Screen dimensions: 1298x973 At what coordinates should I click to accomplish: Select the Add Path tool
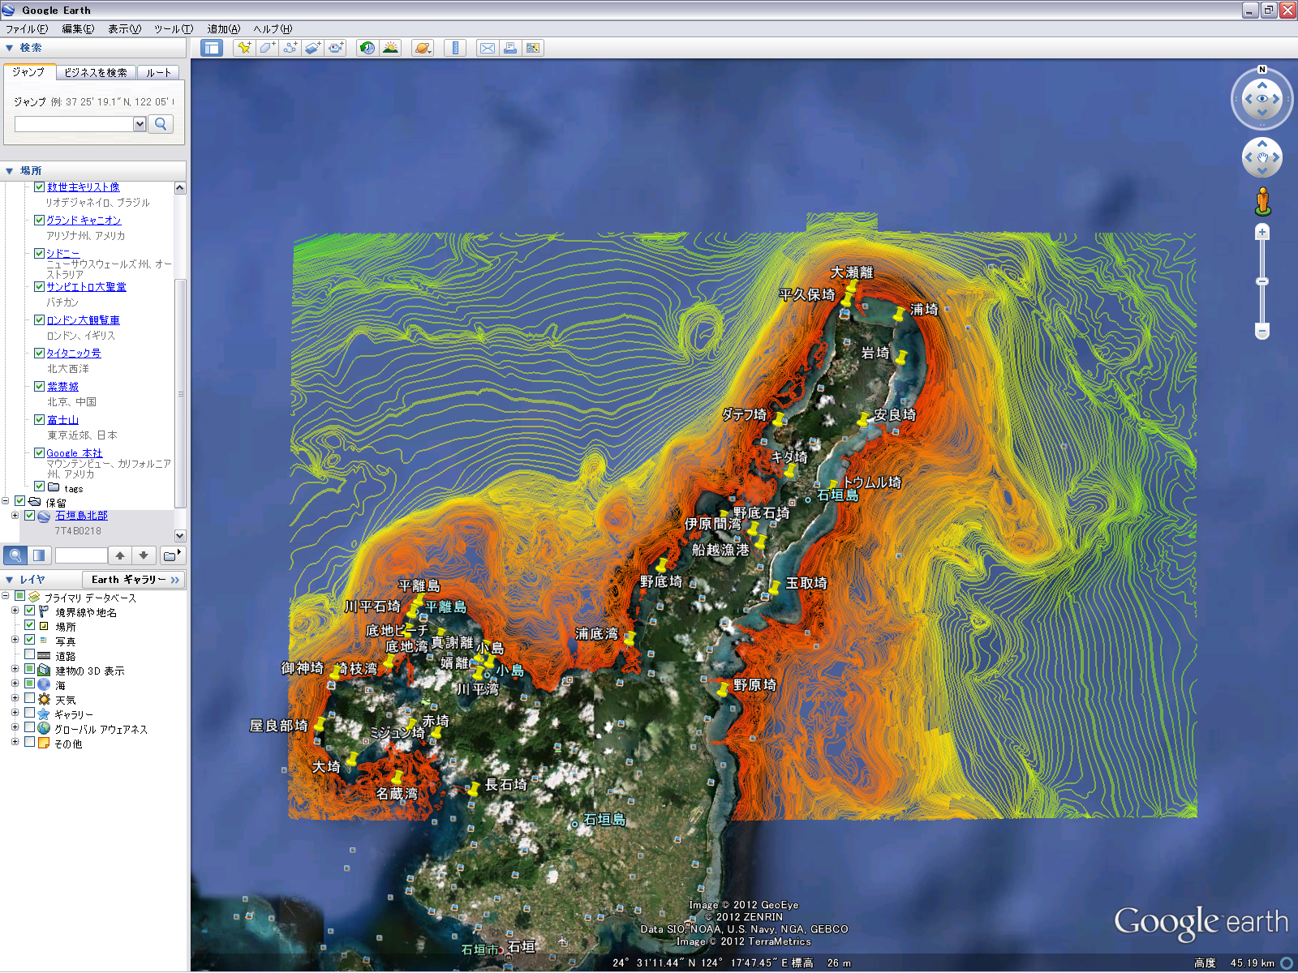coord(290,48)
